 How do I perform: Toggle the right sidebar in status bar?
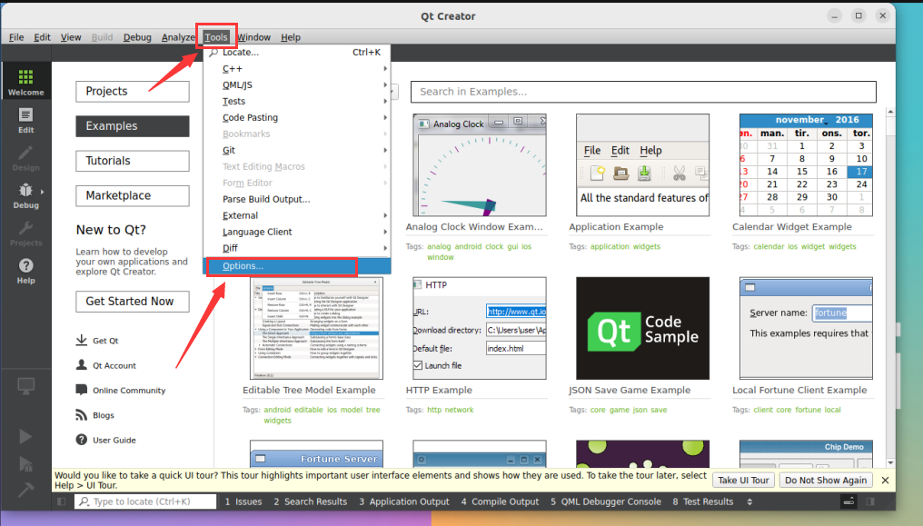(870, 501)
